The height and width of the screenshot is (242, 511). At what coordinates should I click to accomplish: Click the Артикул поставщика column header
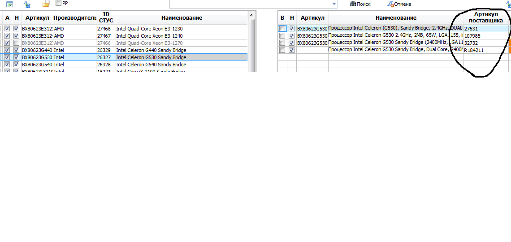(x=486, y=17)
